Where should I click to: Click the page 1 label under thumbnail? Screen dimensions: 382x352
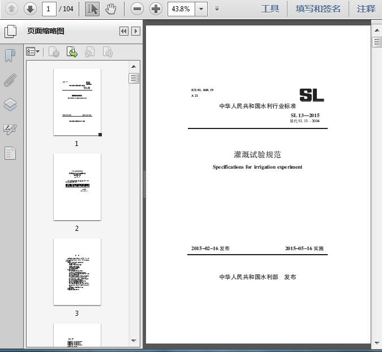point(76,144)
